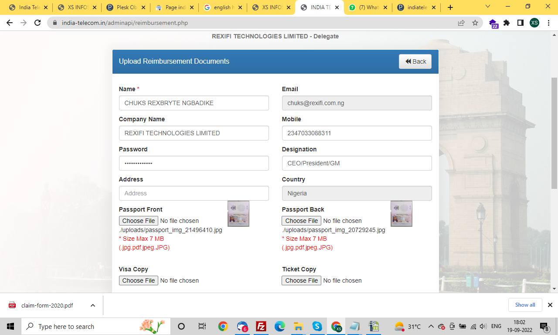The image size is (558, 335).
Task: Open a new browser tab
Action: (450, 7)
